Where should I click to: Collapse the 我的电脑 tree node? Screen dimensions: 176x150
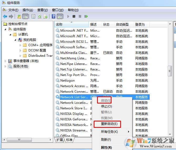pos(15,40)
